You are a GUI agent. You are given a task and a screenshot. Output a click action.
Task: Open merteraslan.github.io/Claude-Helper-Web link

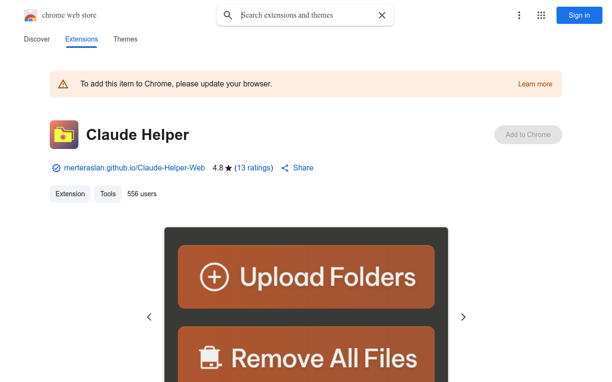tap(134, 168)
